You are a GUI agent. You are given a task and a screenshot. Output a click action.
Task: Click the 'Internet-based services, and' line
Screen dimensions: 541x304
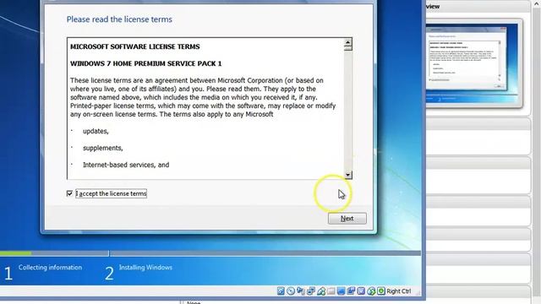point(126,166)
